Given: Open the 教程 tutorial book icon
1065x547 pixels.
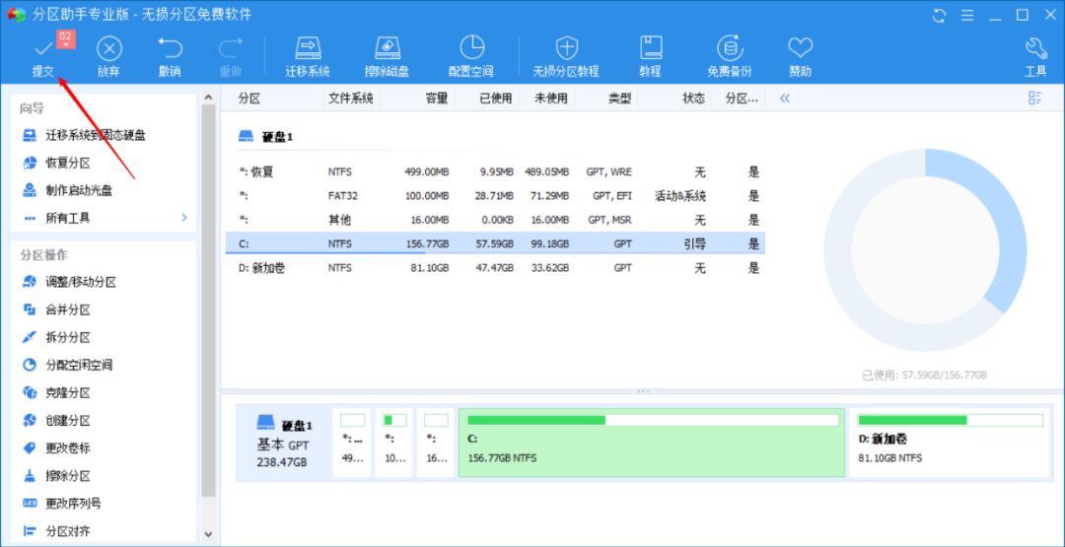Looking at the screenshot, I should pos(651,56).
